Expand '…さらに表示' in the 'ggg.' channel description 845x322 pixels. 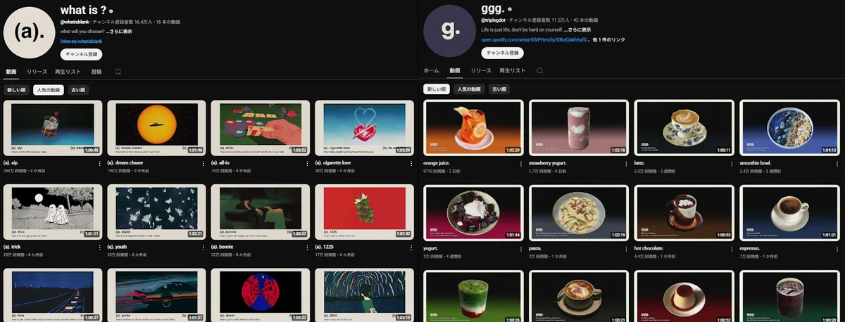[577, 31]
